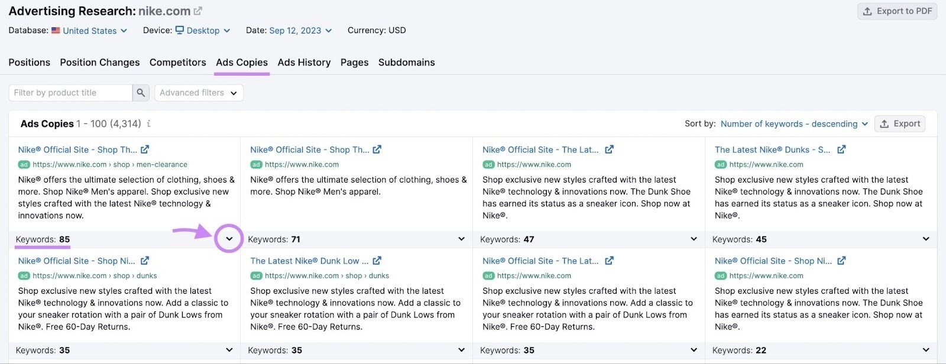This screenshot has width=946, height=364.
Task: Focus the Filter by product title field
Action: pos(70,93)
